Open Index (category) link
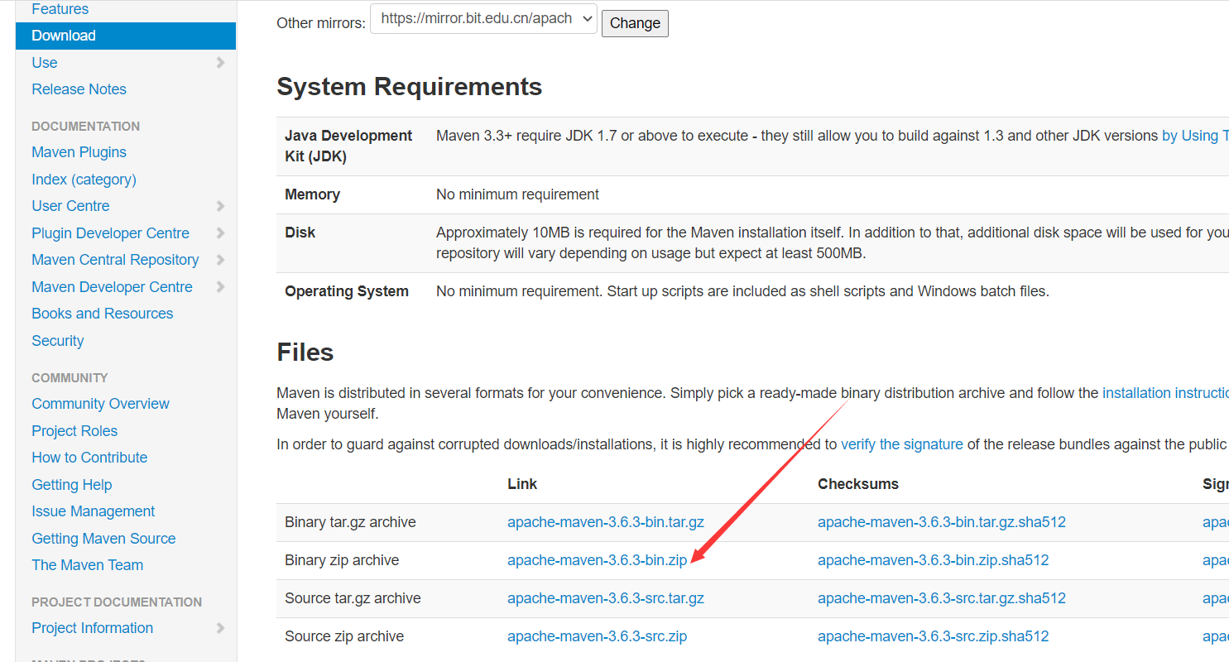This screenshot has width=1229, height=662. click(84, 180)
